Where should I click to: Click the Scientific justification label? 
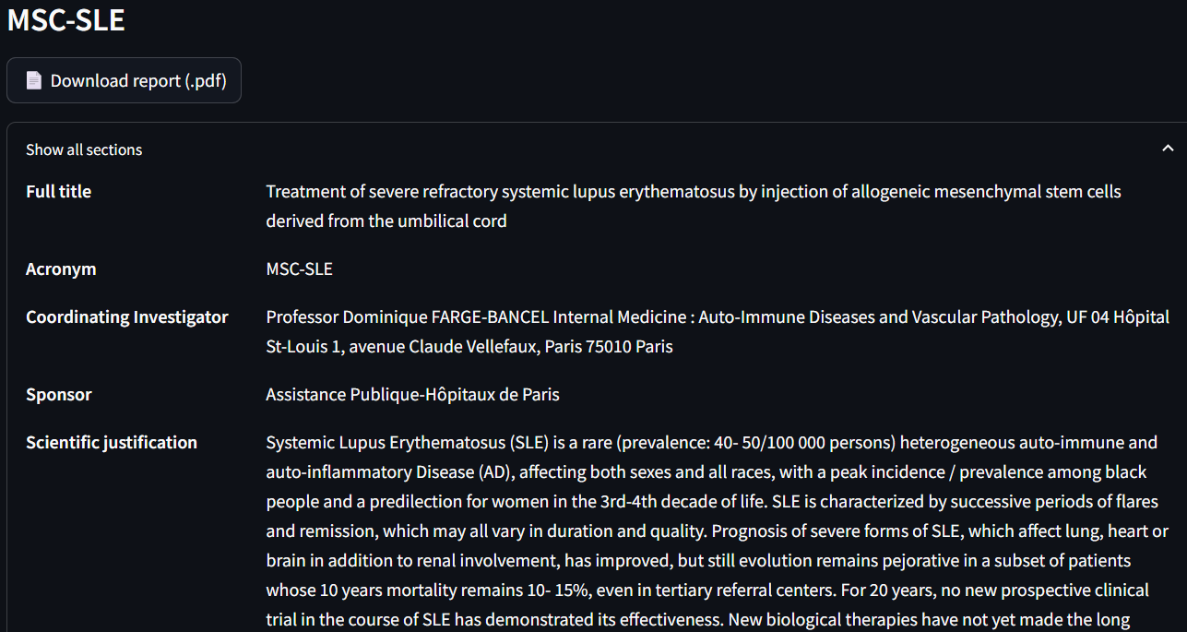tap(112, 442)
